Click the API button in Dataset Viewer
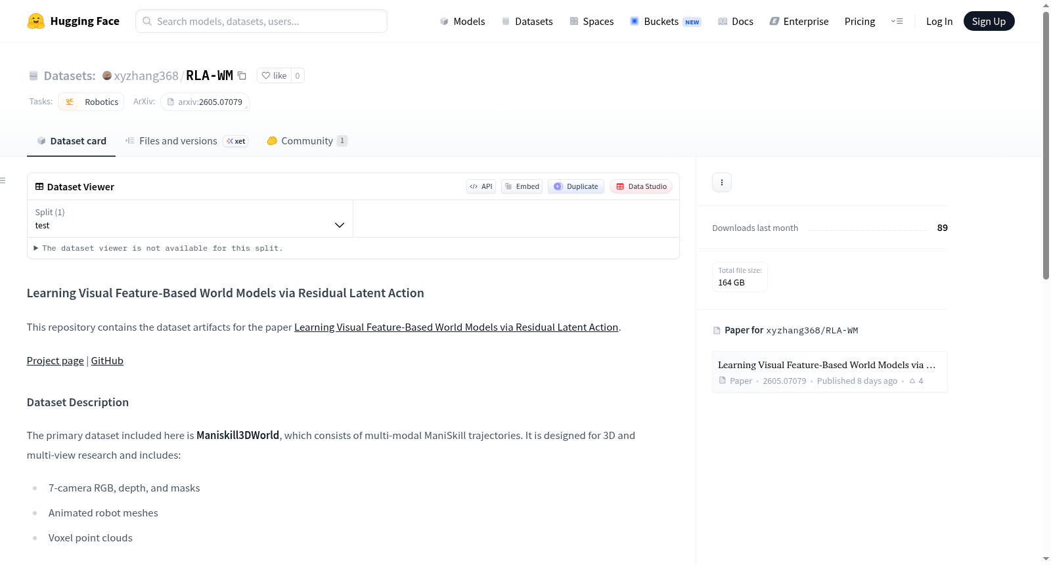The image size is (1051, 565). pos(481,186)
